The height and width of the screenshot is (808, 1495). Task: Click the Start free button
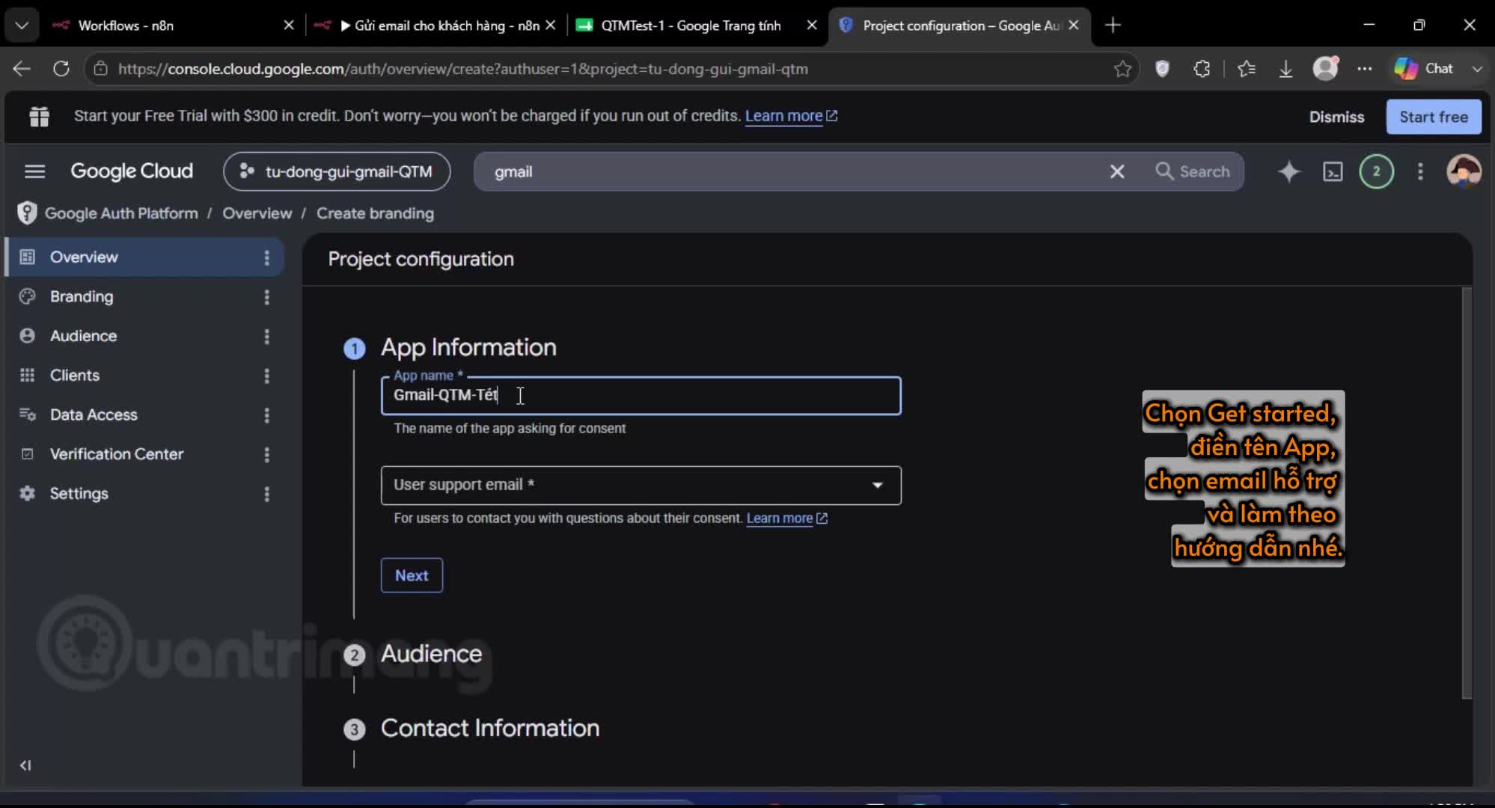(x=1434, y=117)
